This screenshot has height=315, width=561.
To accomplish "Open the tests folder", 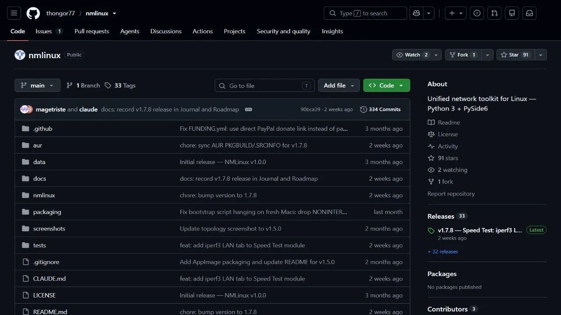I will point(39,245).
